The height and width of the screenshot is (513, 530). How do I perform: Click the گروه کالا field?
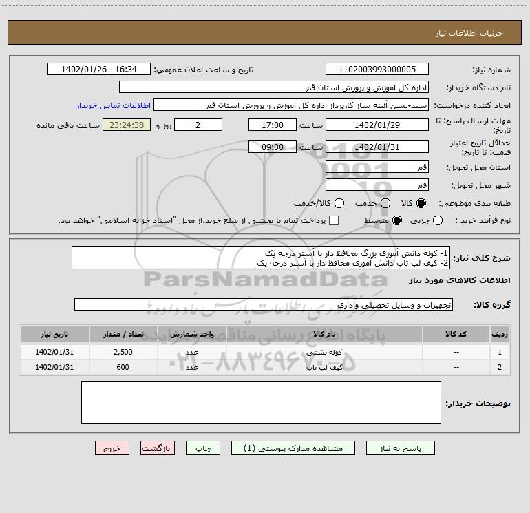click(264, 304)
